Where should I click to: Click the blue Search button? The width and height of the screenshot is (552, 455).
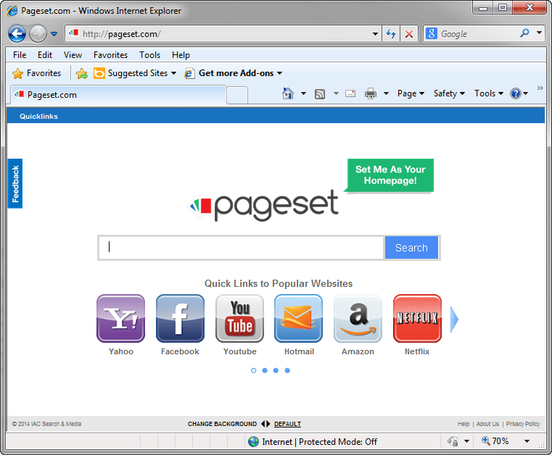click(411, 248)
